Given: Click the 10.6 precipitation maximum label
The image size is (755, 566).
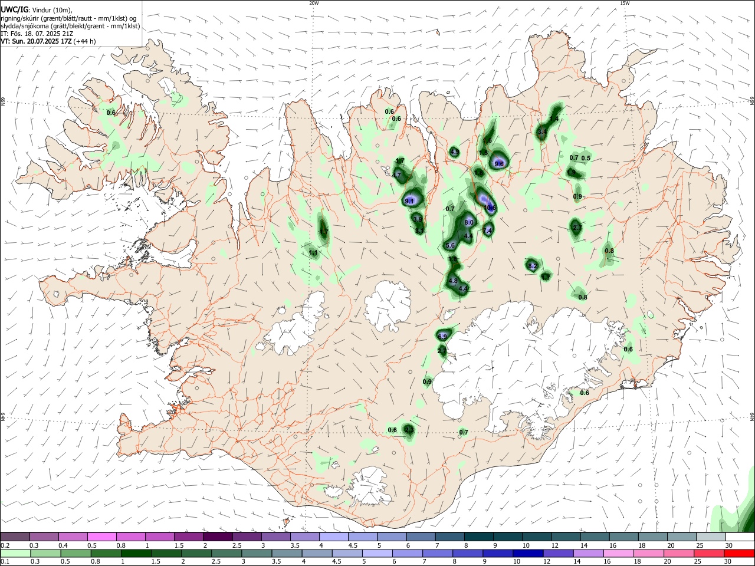Looking at the screenshot, I should click(490, 208).
